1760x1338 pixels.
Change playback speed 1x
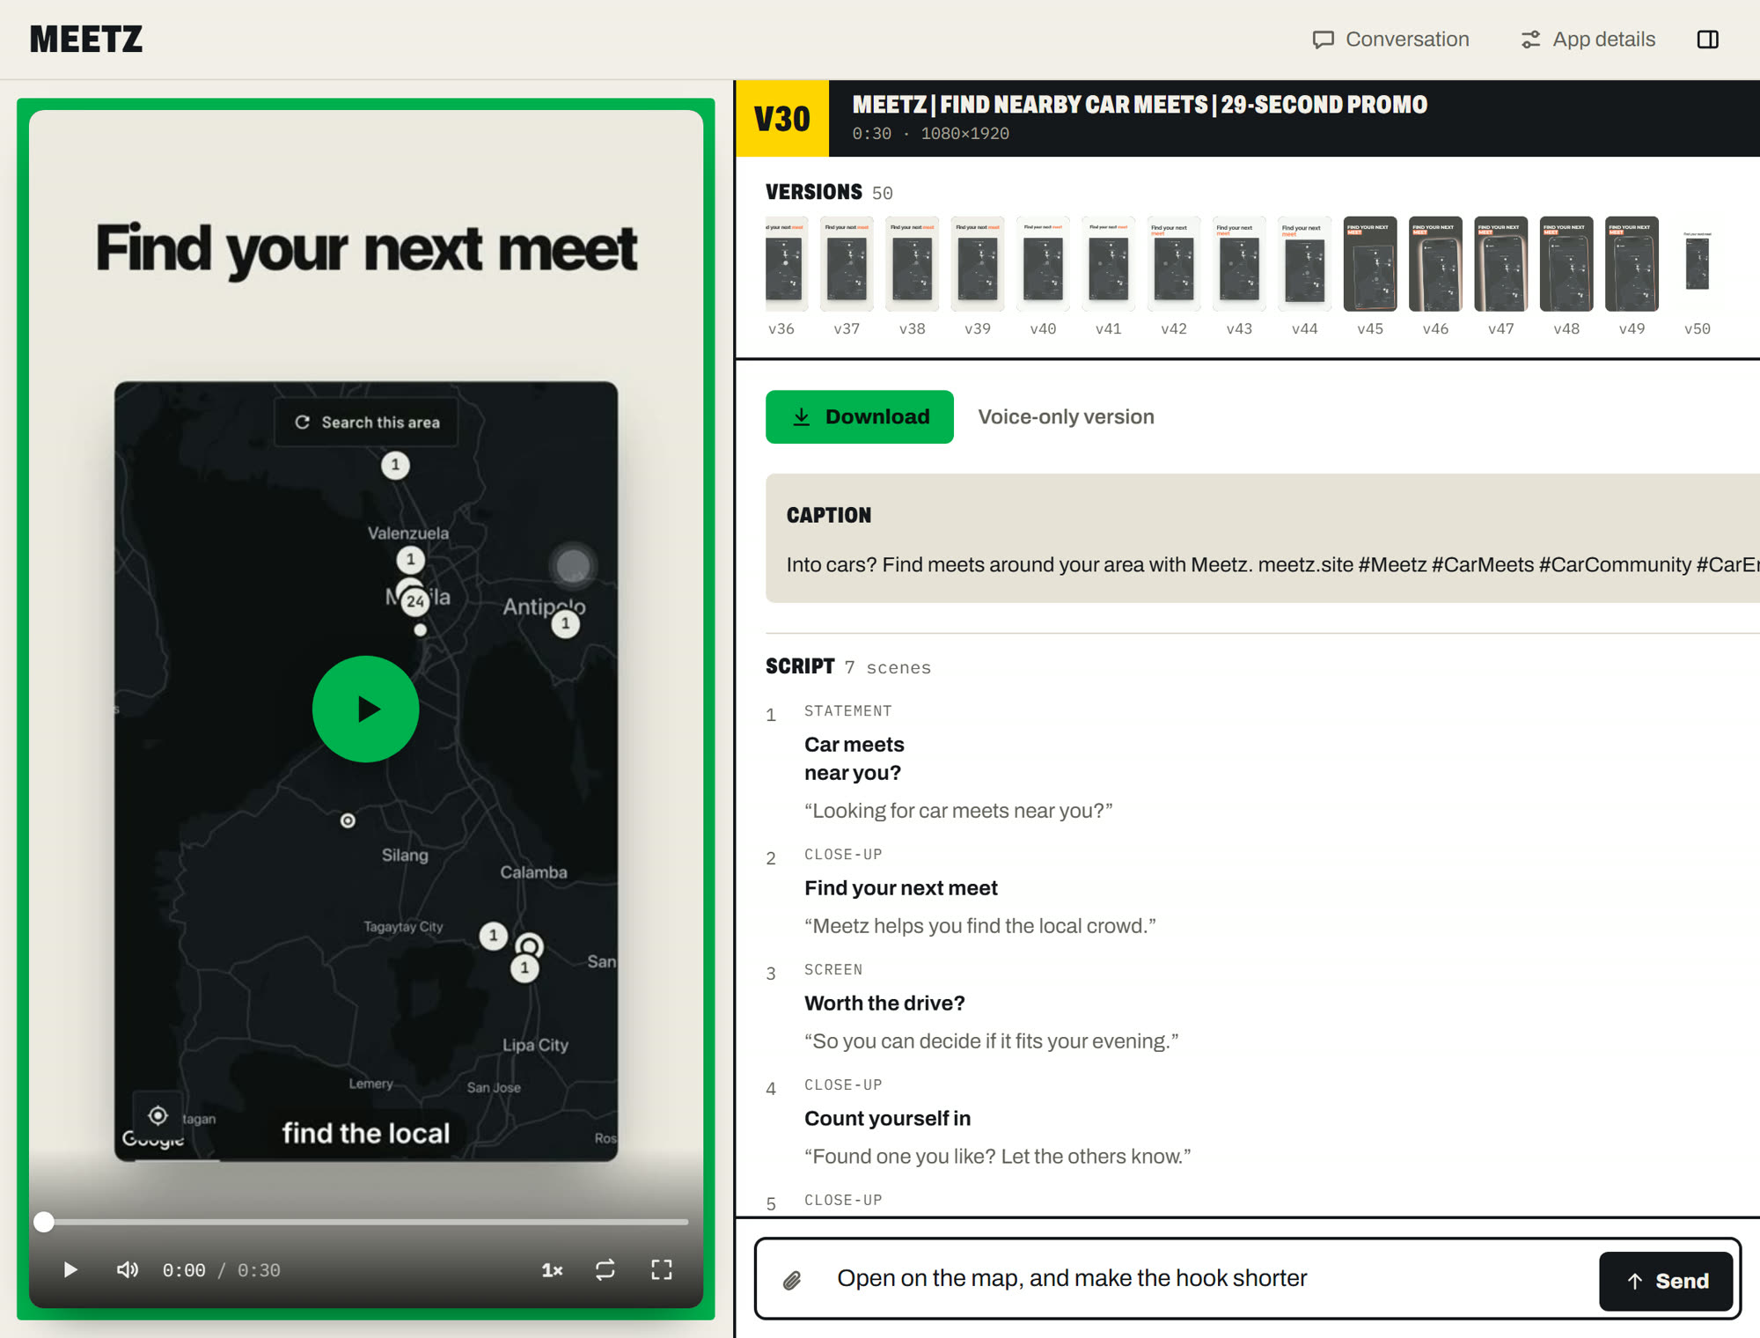click(552, 1269)
